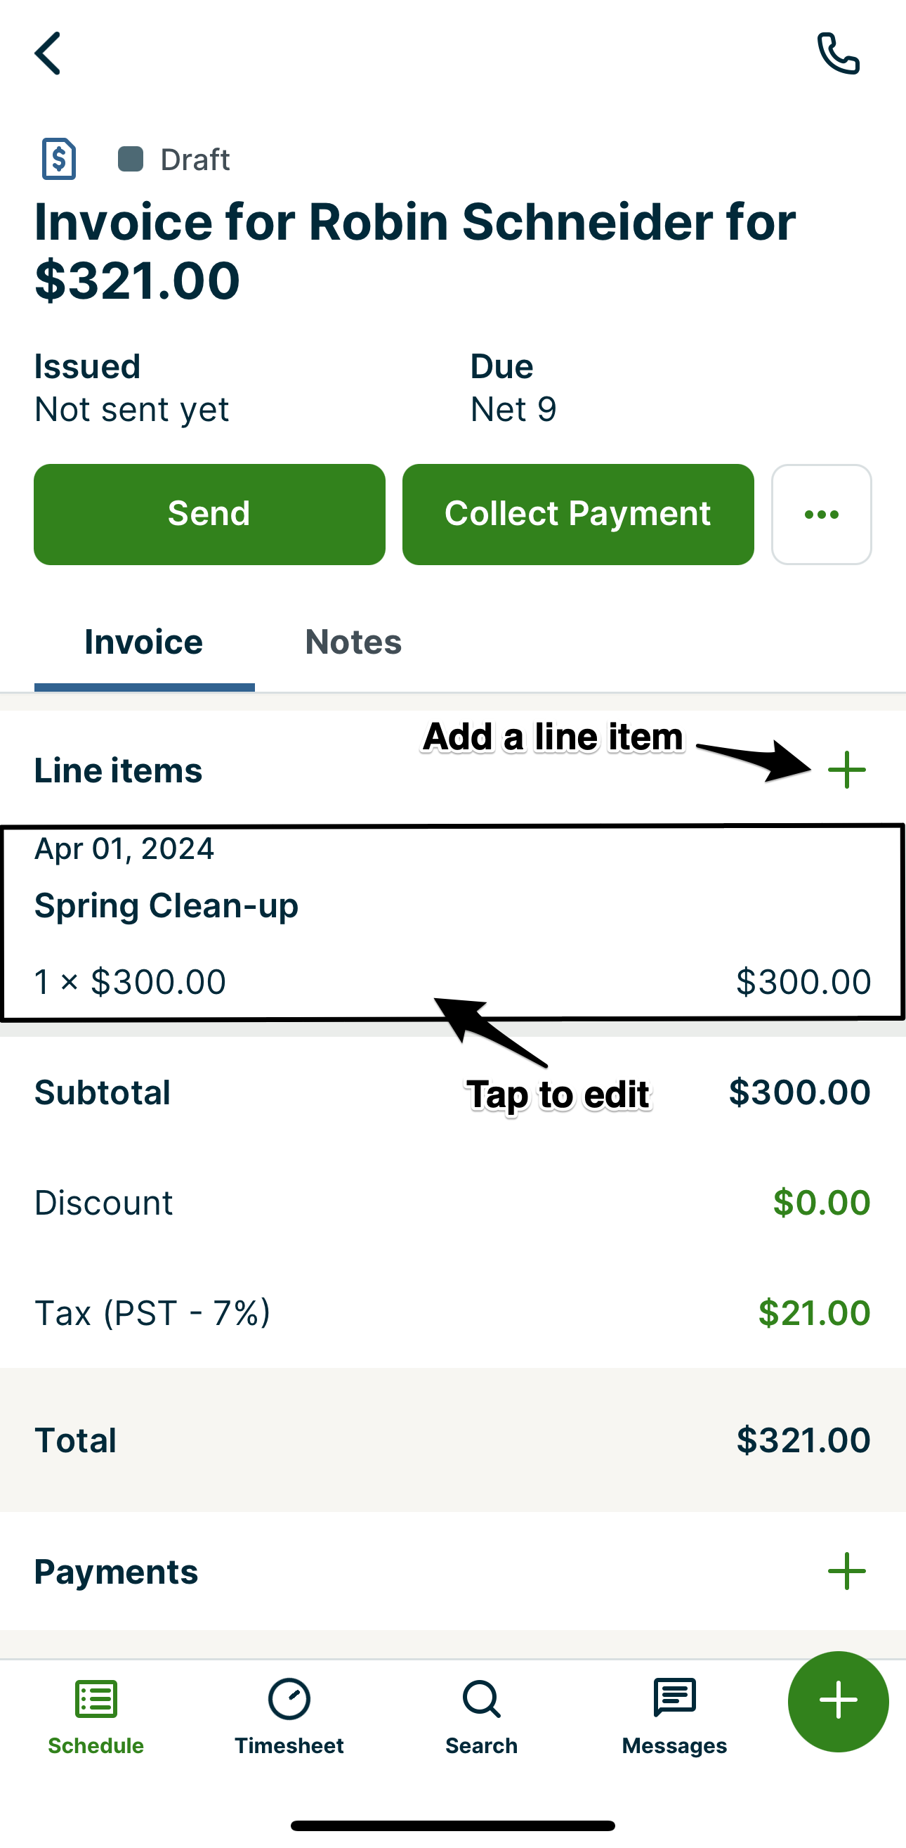Screen dimensions: 906x1848
Task: Add a new line item plus icon
Action: coord(846,770)
